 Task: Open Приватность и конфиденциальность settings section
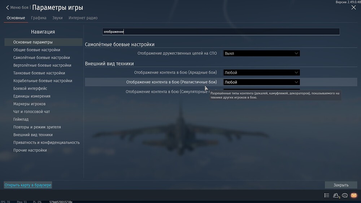point(46,143)
